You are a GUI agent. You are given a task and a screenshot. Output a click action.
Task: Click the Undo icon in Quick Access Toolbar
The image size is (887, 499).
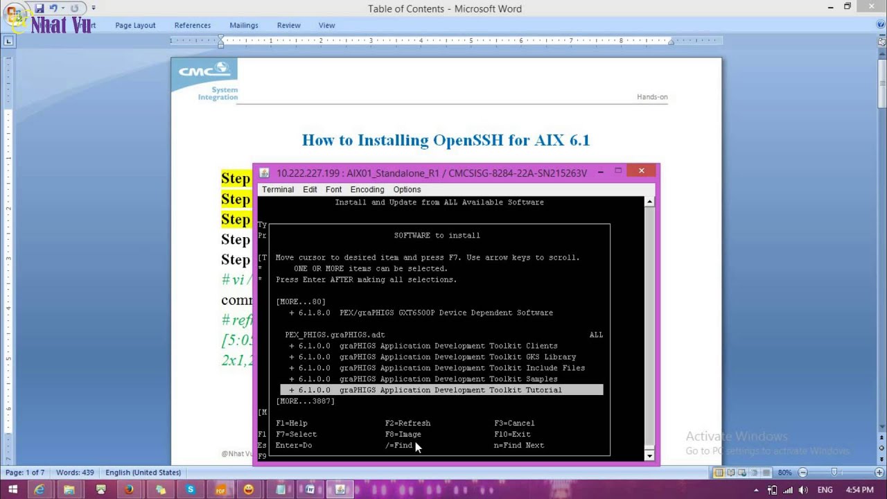coord(53,8)
